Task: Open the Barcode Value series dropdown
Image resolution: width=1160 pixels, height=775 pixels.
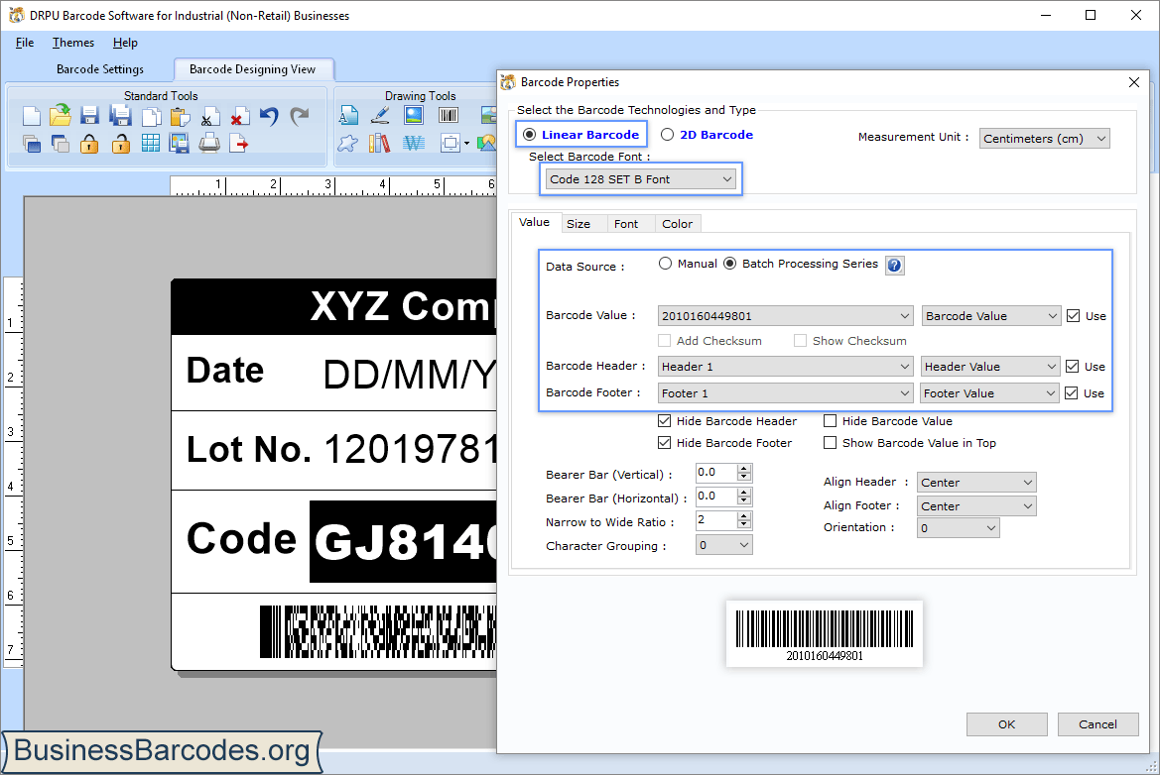Action: click(x=991, y=316)
